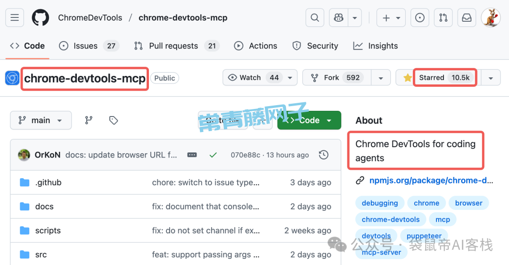This screenshot has width=509, height=265.
Task: Open commit history clock icon
Action: point(323,155)
